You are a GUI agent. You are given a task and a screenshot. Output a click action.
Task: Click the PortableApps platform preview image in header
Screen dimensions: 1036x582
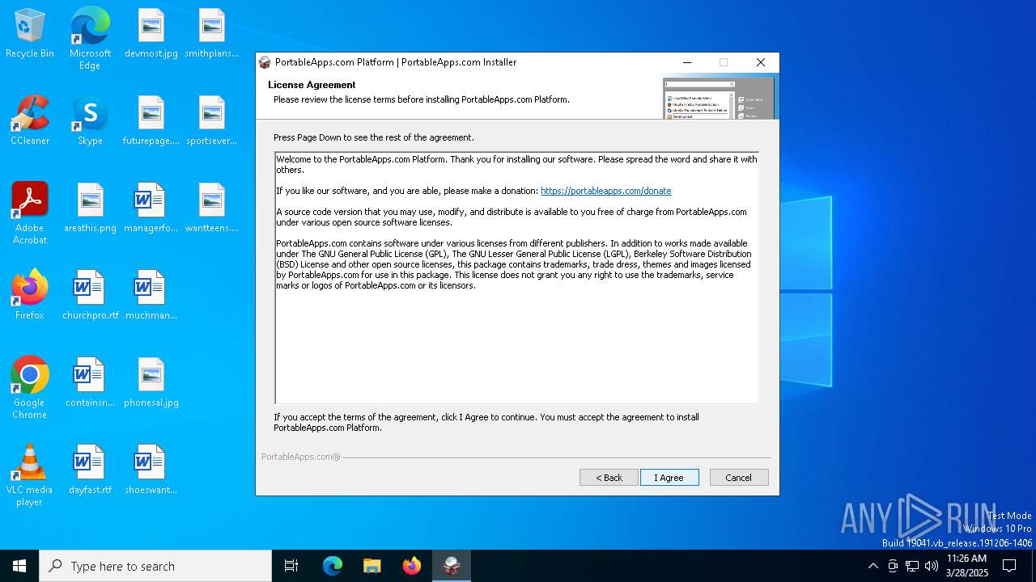[x=719, y=98]
